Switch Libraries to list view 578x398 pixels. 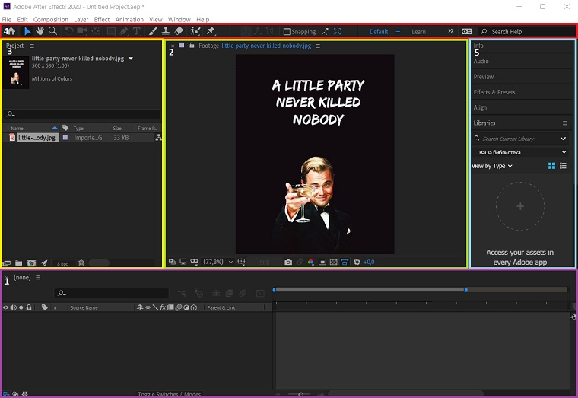click(564, 166)
